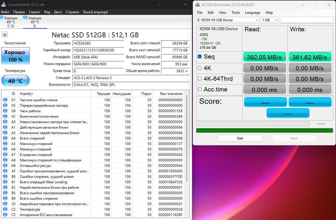
Task: Click the status circle for attribute 01
Action: click(x=5, y=100)
